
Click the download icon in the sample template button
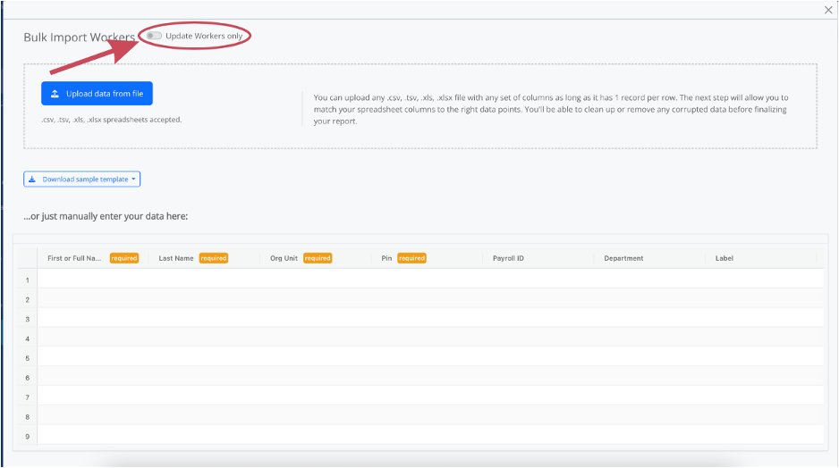point(32,180)
